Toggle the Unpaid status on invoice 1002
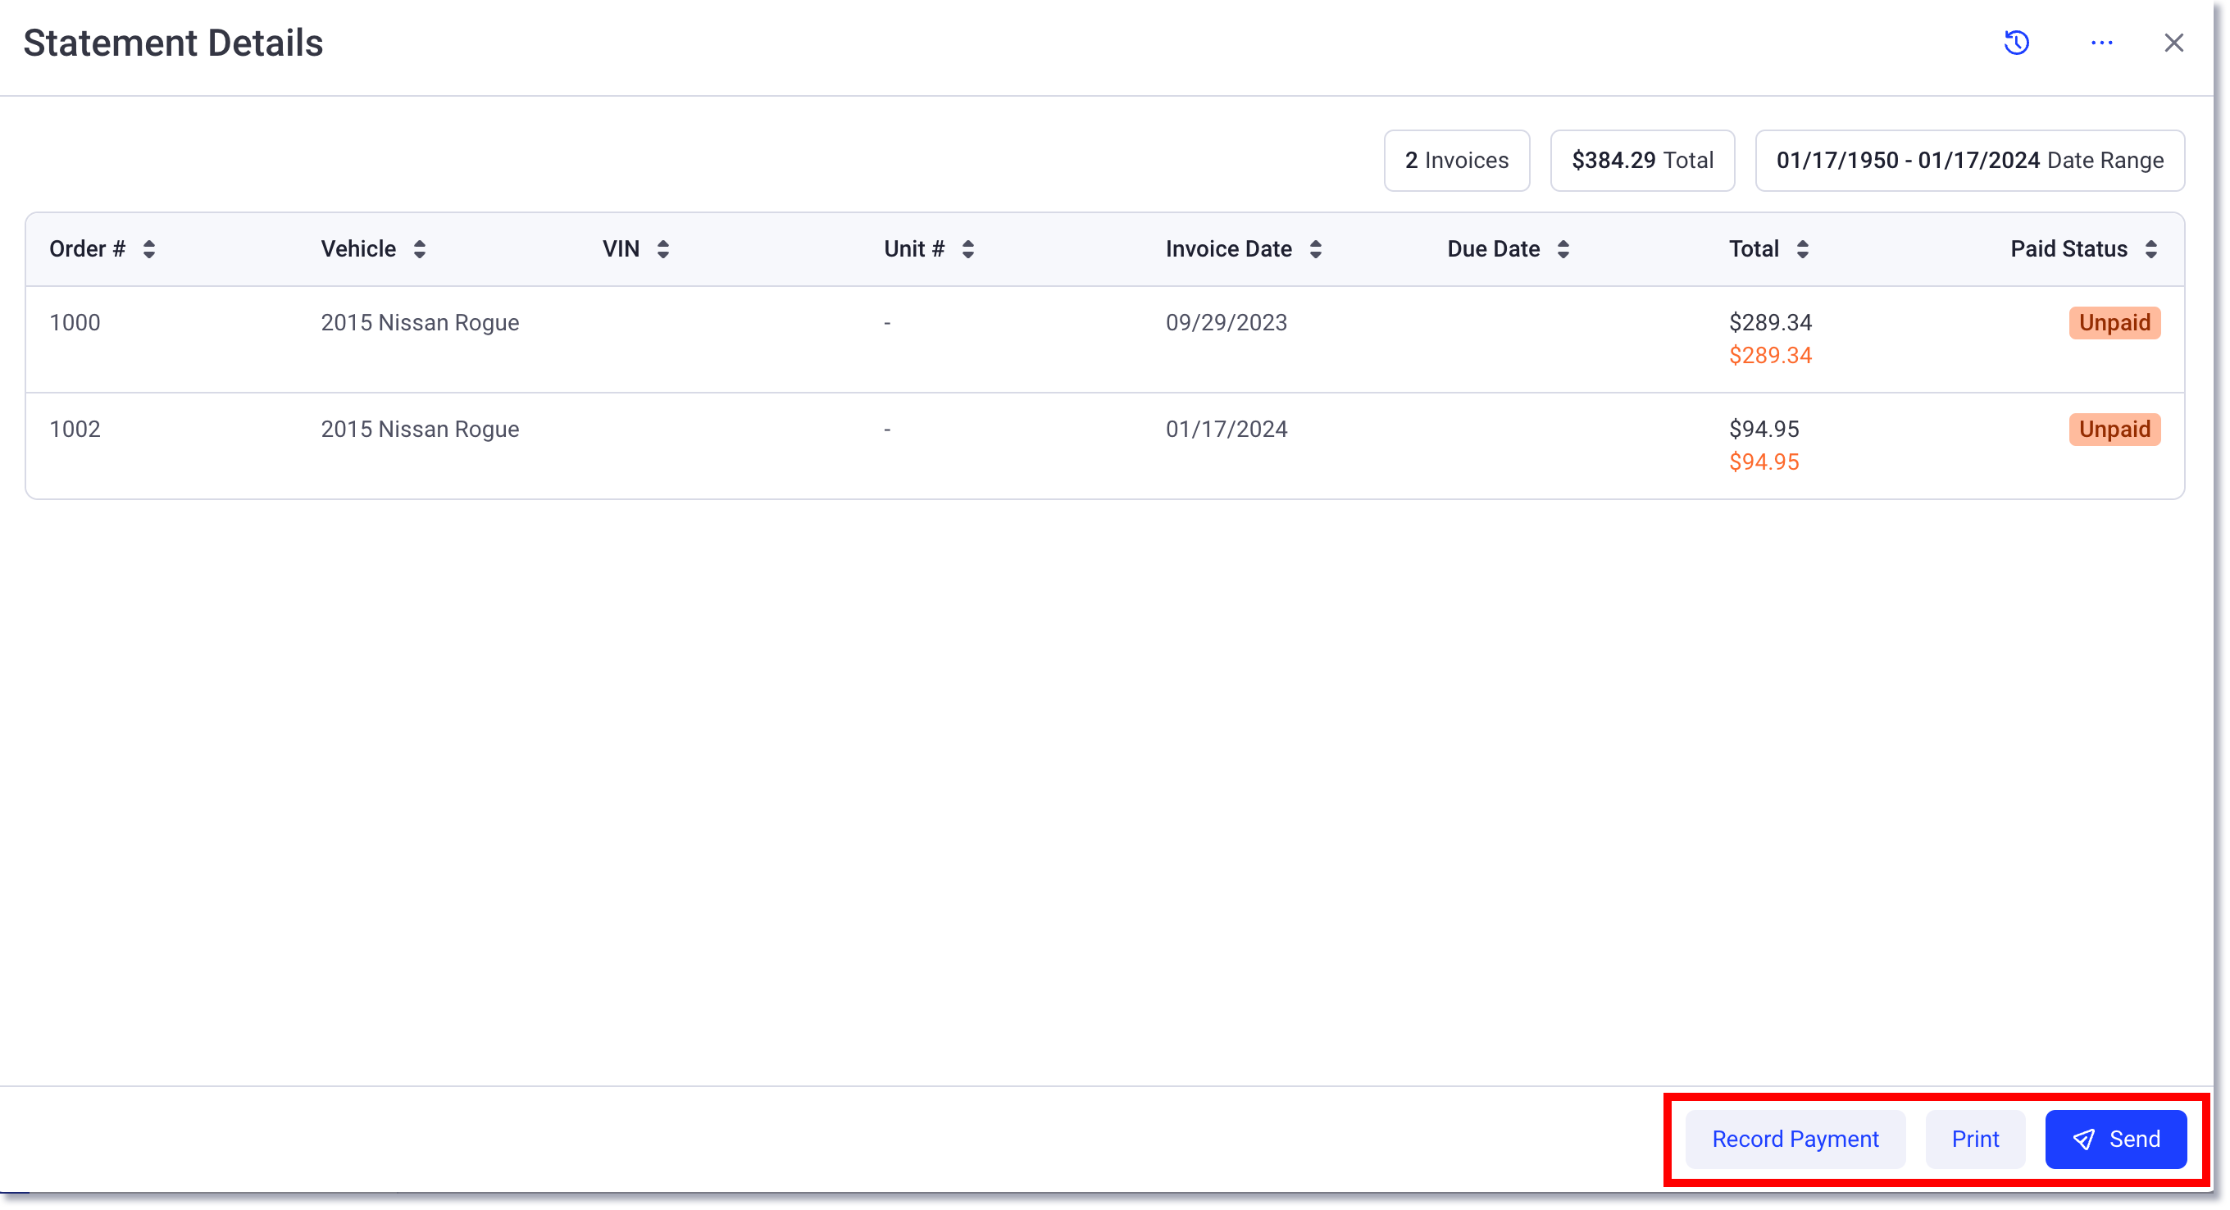The width and height of the screenshot is (2230, 1210). [x=2114, y=429]
